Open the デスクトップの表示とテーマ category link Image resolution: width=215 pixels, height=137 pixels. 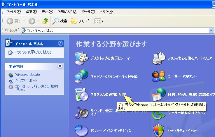[110, 58]
